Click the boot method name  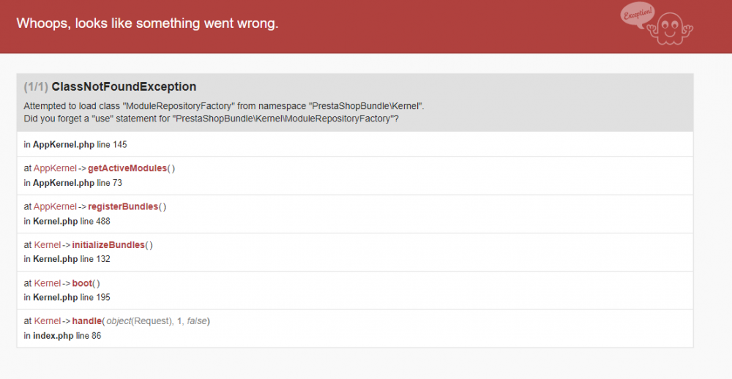click(82, 283)
